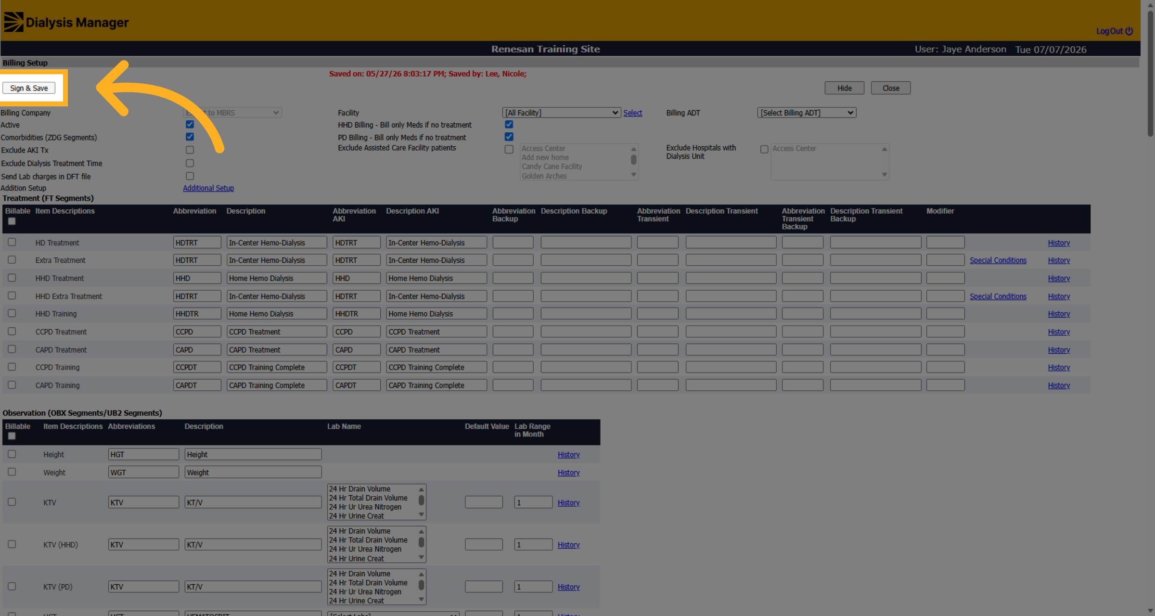Select Candy Cane Facility in the assisted care list
Screen dimensions: 1155x616
(x=552, y=167)
